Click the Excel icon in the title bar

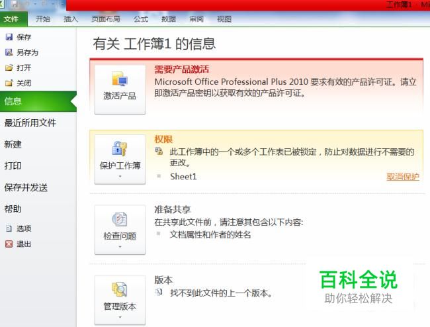click(x=1, y=4)
